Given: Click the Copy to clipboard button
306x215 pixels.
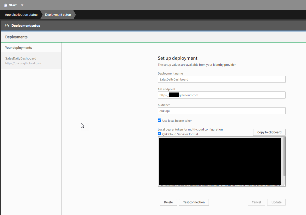Looking at the screenshot, I should click(269, 132).
